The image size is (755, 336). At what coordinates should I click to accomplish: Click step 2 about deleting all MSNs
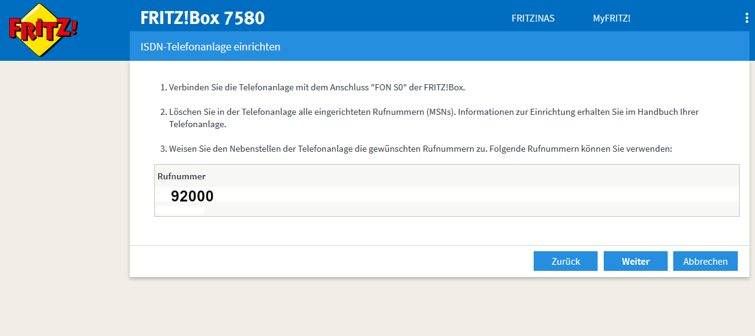430,112
